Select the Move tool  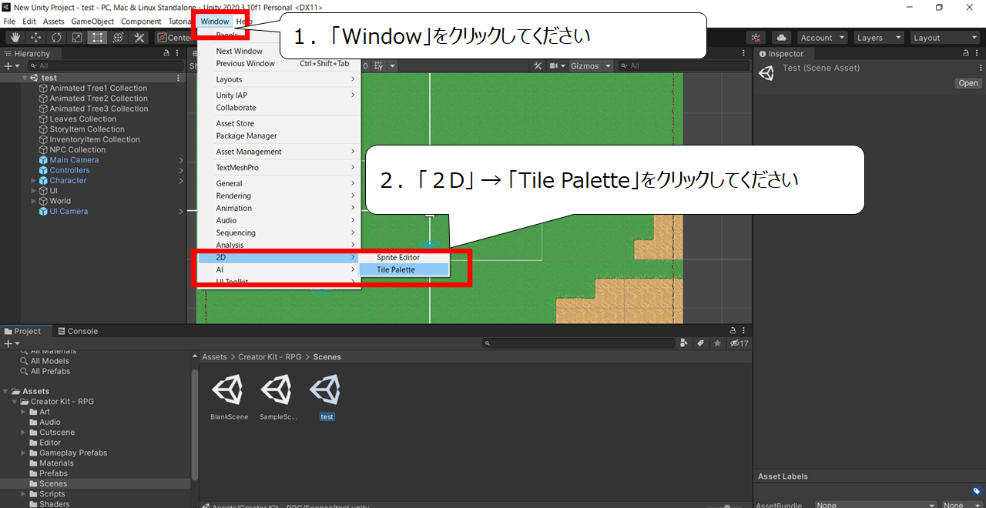(x=35, y=38)
